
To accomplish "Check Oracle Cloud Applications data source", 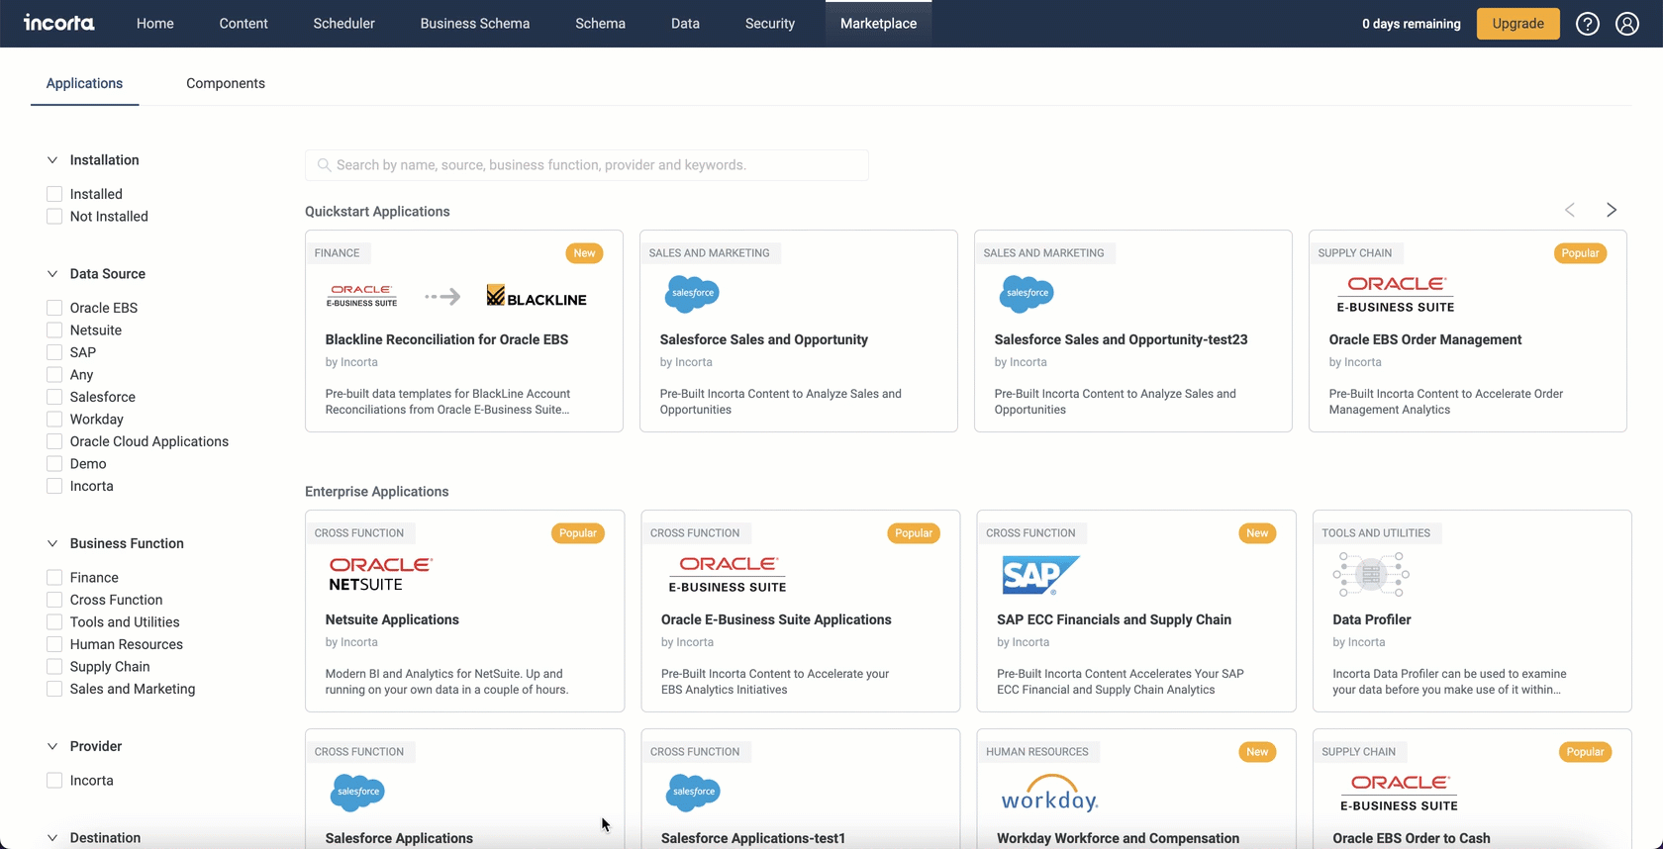I will pos(54,441).
